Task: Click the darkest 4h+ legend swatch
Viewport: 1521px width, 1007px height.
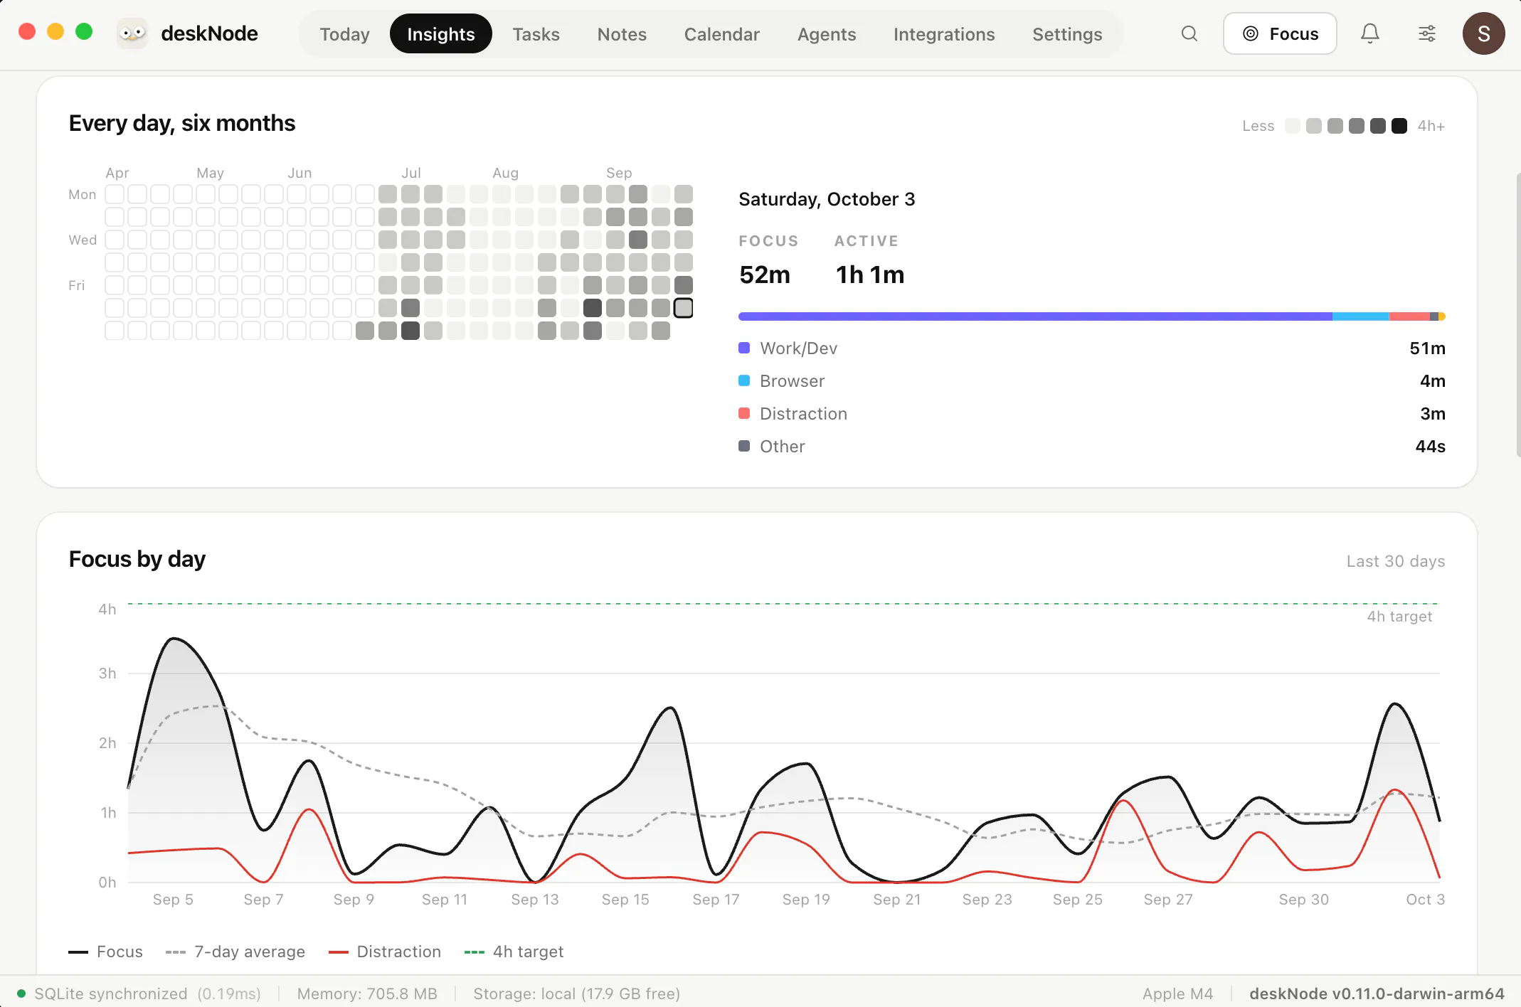Action: tap(1399, 126)
